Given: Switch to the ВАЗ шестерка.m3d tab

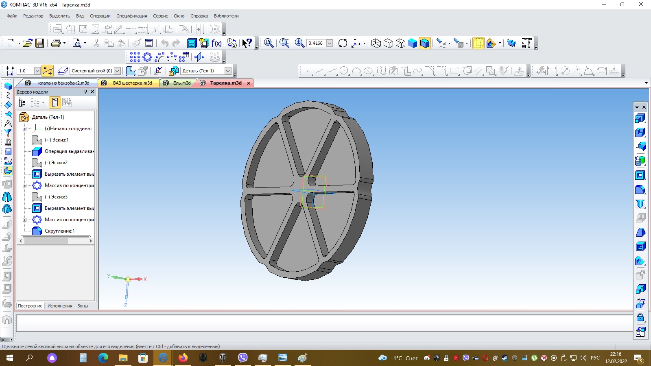Looking at the screenshot, I should click(x=129, y=83).
